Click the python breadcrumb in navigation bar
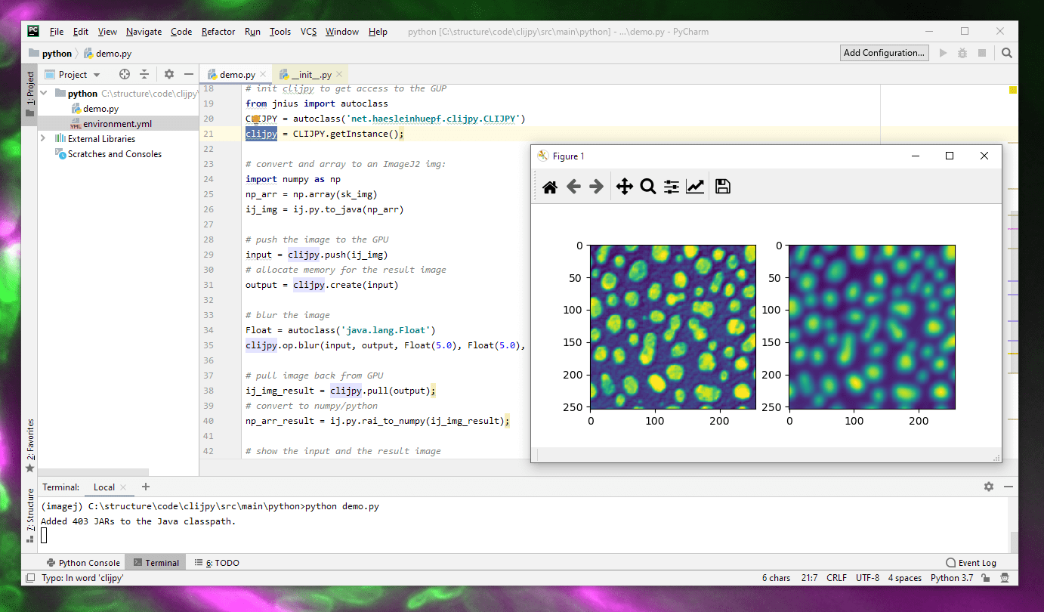Image resolution: width=1044 pixels, height=612 pixels. click(x=51, y=54)
